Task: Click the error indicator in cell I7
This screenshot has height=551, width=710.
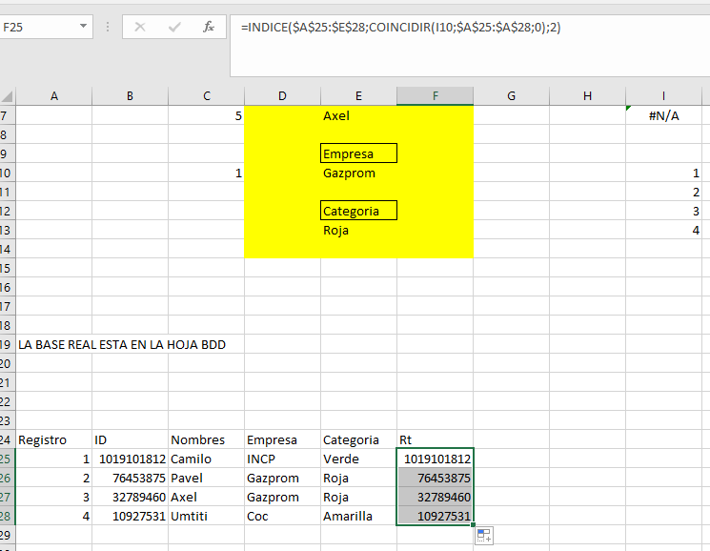Action: [x=628, y=109]
